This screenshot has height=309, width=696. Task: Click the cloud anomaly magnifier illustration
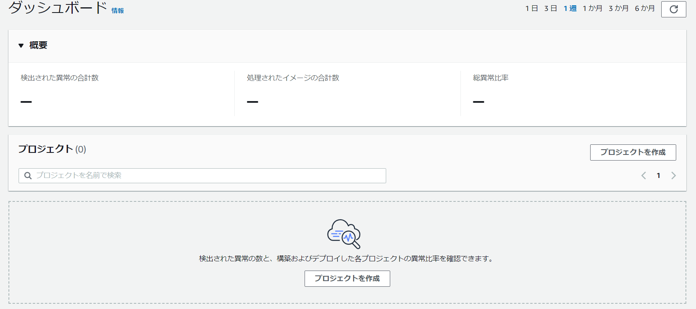pyautogui.click(x=344, y=234)
